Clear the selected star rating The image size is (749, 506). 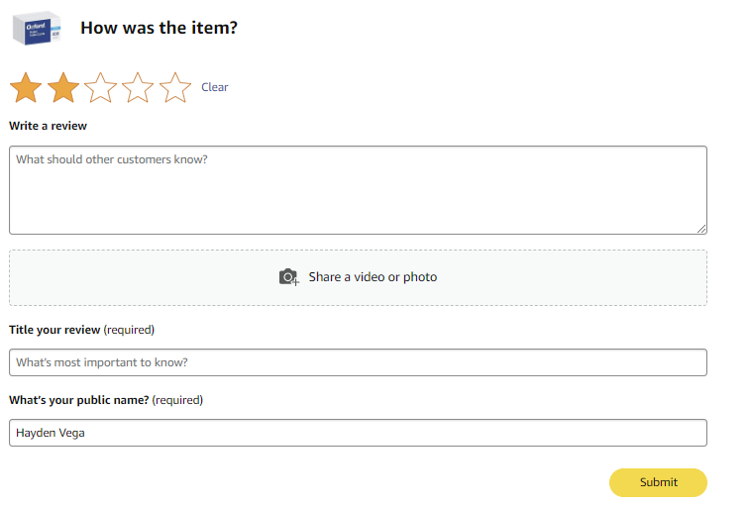click(215, 87)
